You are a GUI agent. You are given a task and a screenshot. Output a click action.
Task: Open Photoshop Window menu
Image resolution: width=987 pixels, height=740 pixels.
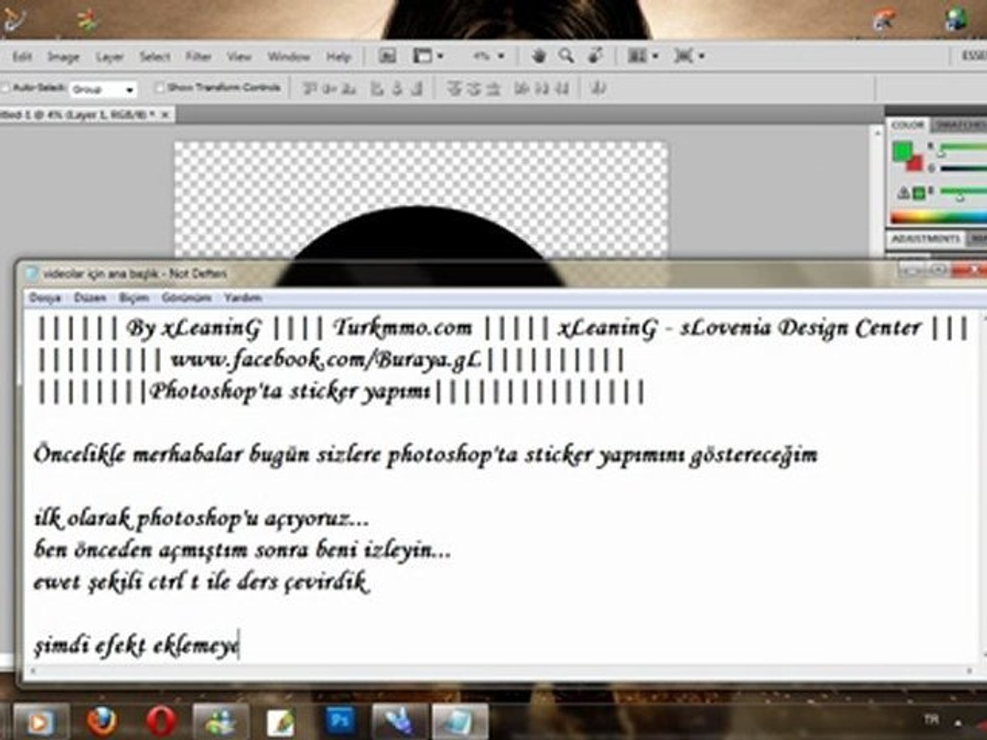(289, 57)
